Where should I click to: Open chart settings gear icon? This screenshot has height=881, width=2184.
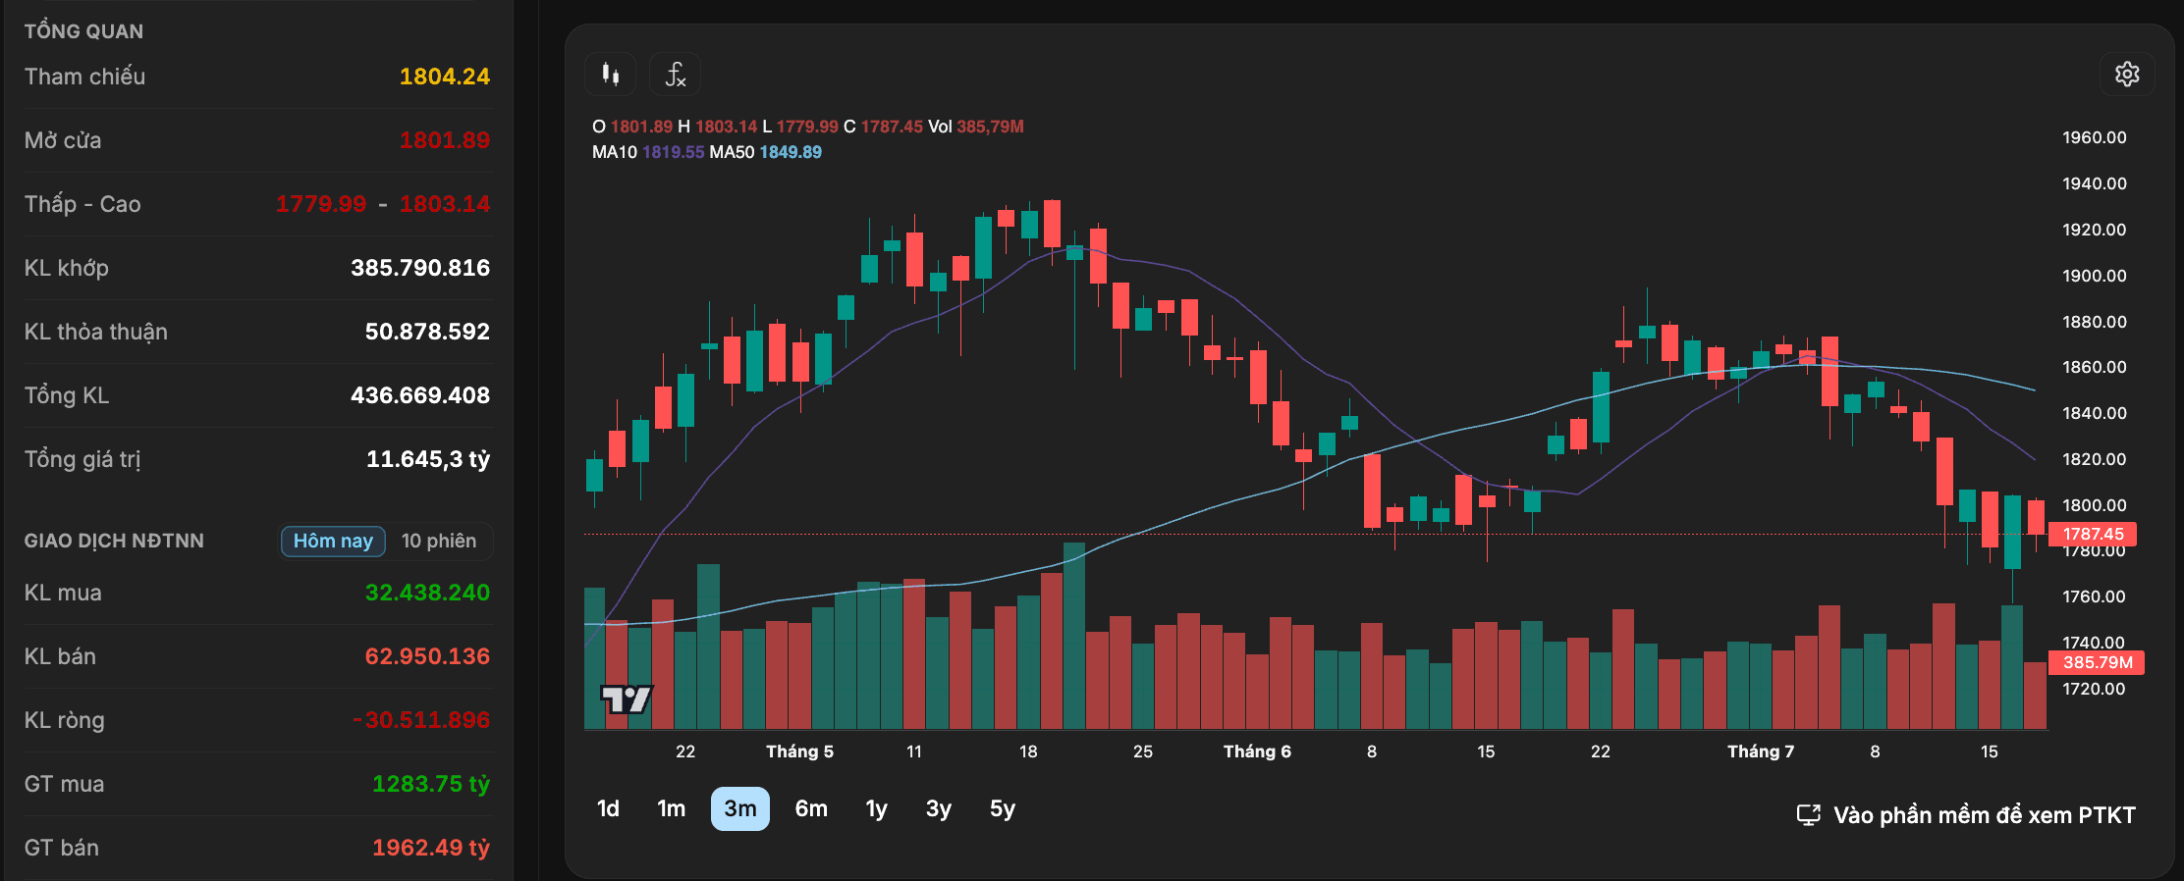click(x=2127, y=75)
